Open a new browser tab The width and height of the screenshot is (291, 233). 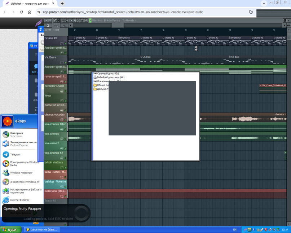click(x=62, y=3)
